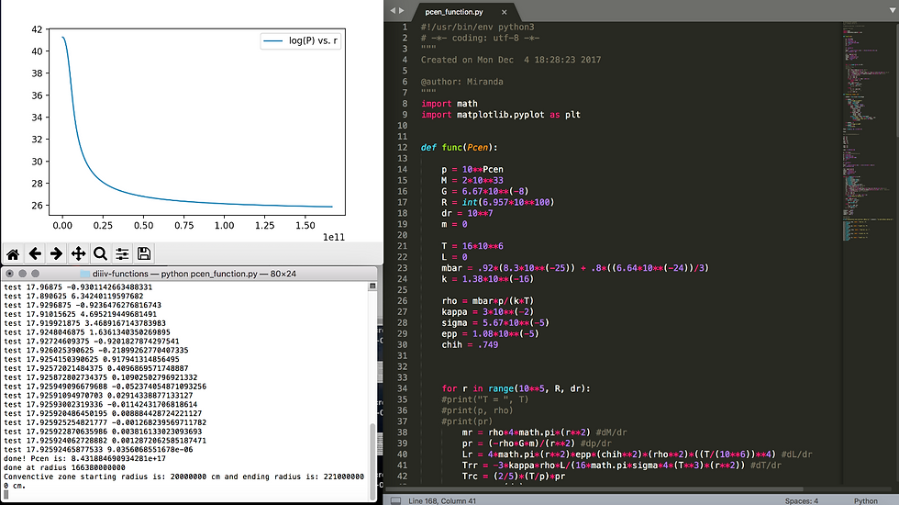Screen dimensions: 899x505
Task: Click the log(P) vs. r legend
Action: 301,40
